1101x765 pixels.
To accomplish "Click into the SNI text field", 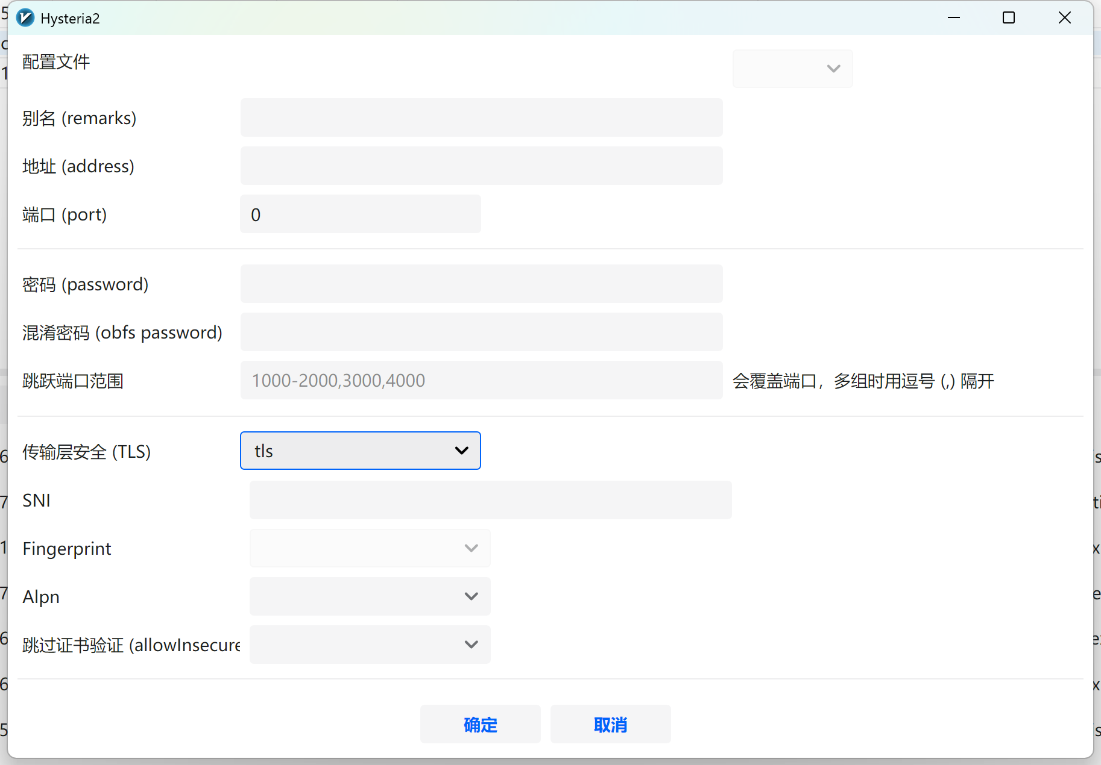I will (x=490, y=500).
